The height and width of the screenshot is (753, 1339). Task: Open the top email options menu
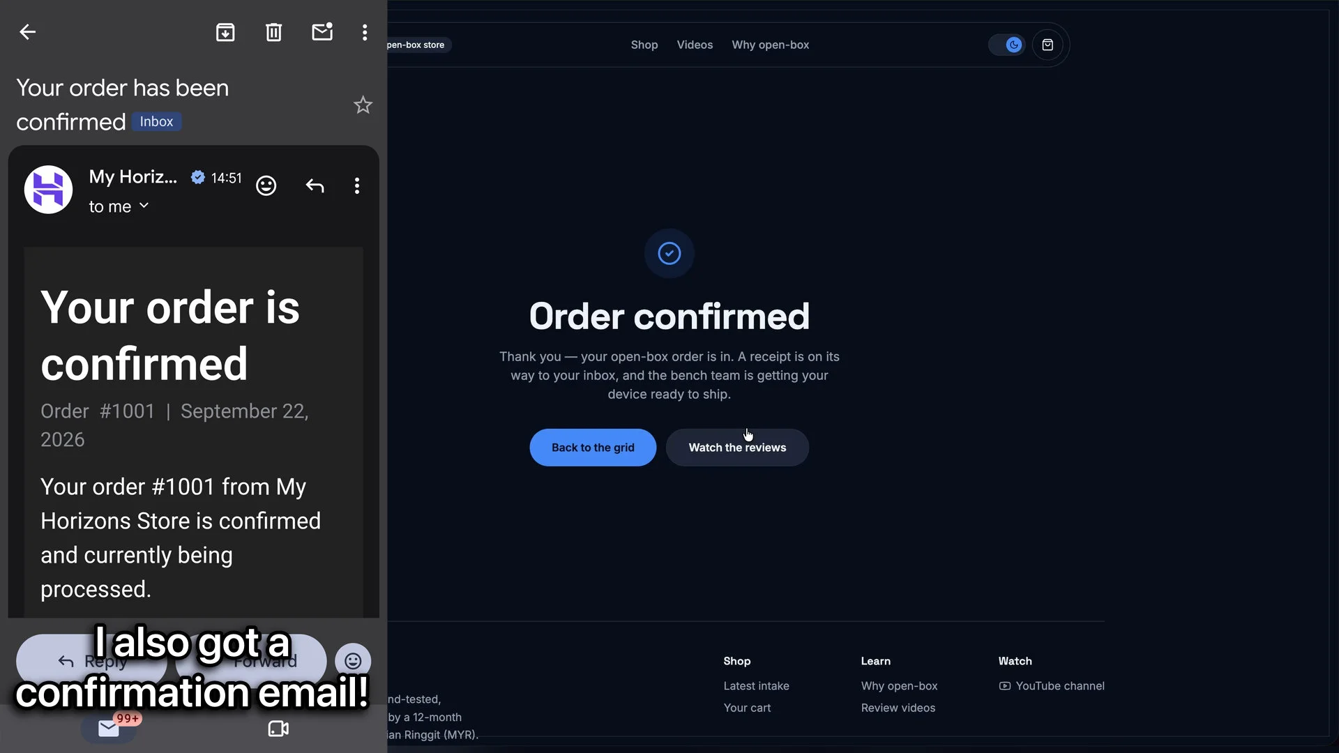click(365, 32)
